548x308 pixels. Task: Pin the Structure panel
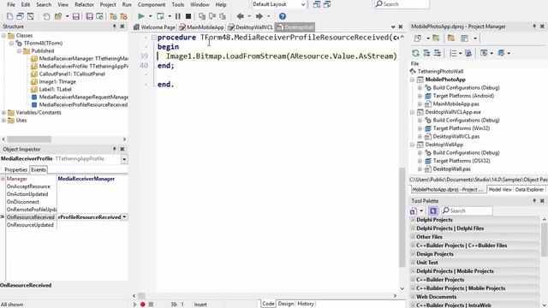[x=114, y=27]
